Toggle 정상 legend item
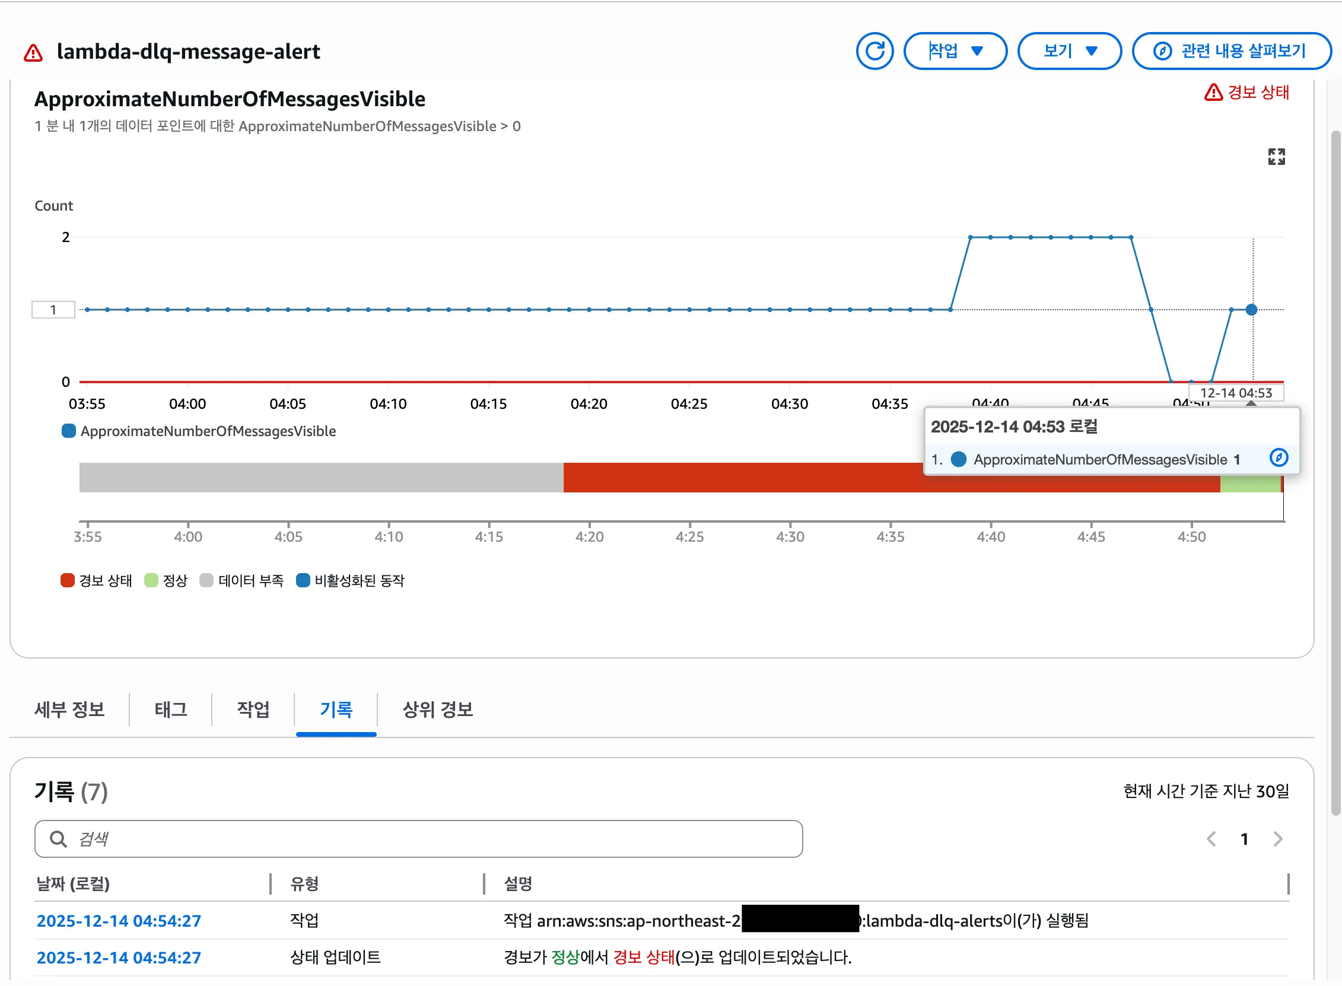1342x986 pixels. [x=167, y=581]
